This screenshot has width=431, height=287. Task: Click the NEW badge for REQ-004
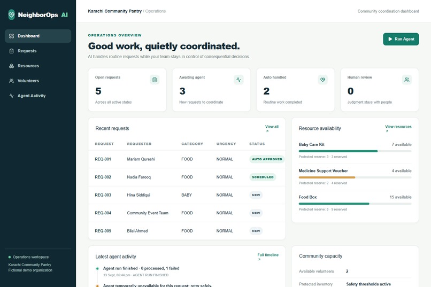coord(256,213)
